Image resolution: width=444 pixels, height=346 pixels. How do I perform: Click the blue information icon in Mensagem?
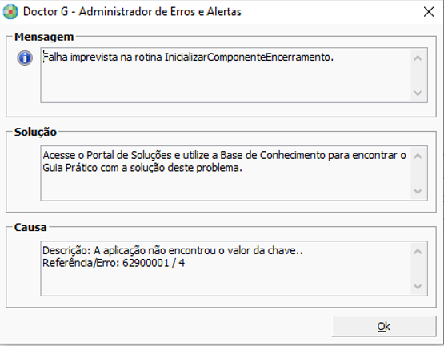tap(25, 58)
